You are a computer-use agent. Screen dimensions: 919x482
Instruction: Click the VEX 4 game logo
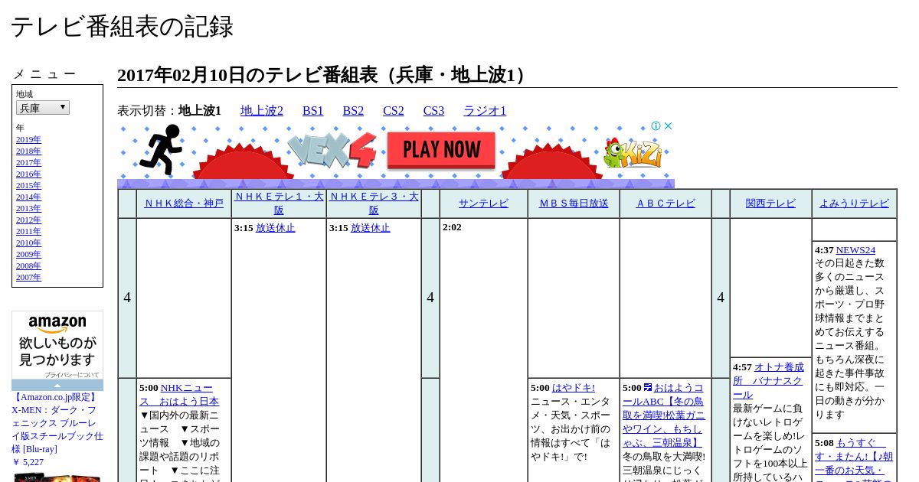[332, 150]
